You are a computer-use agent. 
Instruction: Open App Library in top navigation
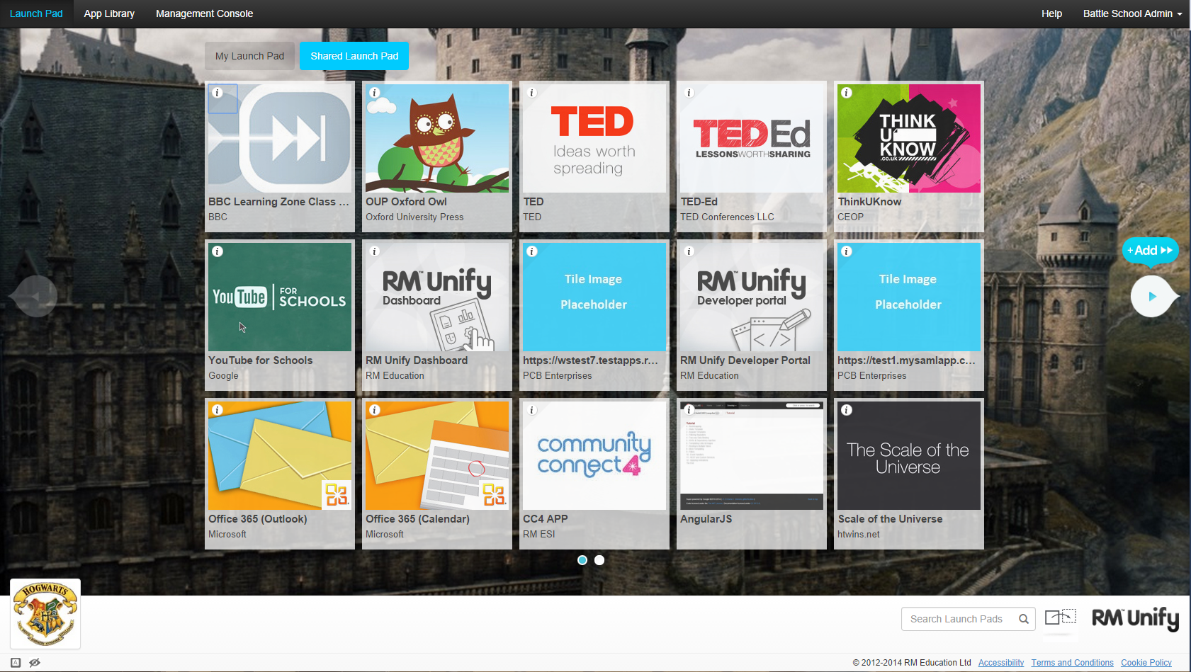(x=109, y=13)
